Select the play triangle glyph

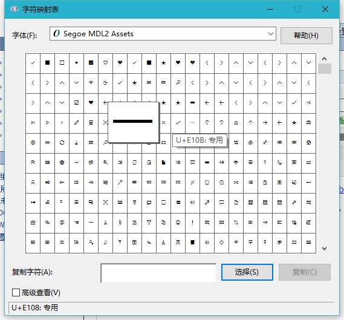47,122
